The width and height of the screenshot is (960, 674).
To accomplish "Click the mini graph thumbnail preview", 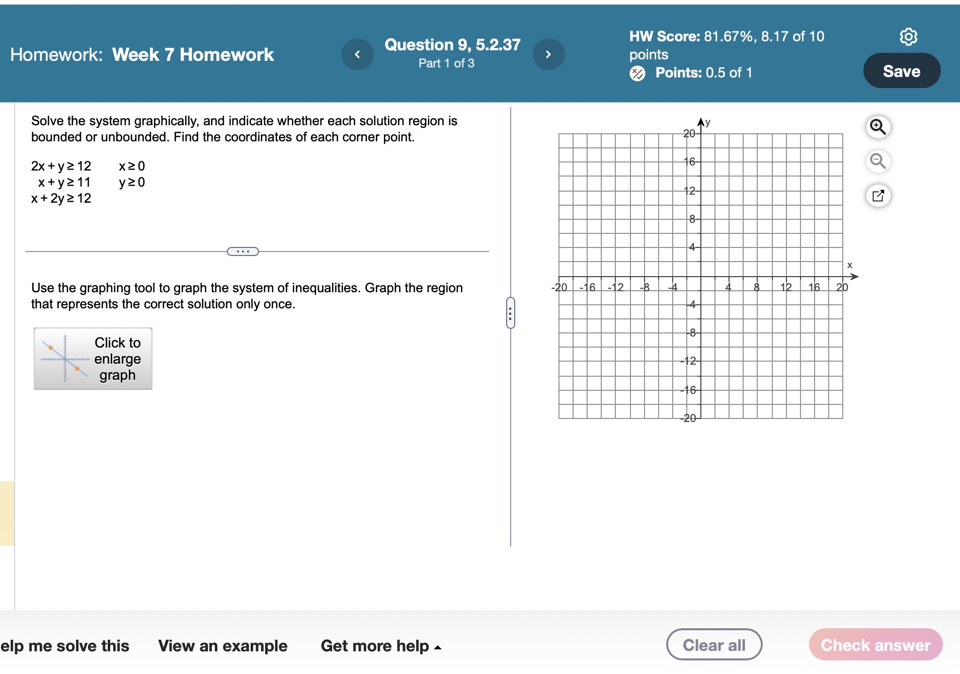I will 65,359.
